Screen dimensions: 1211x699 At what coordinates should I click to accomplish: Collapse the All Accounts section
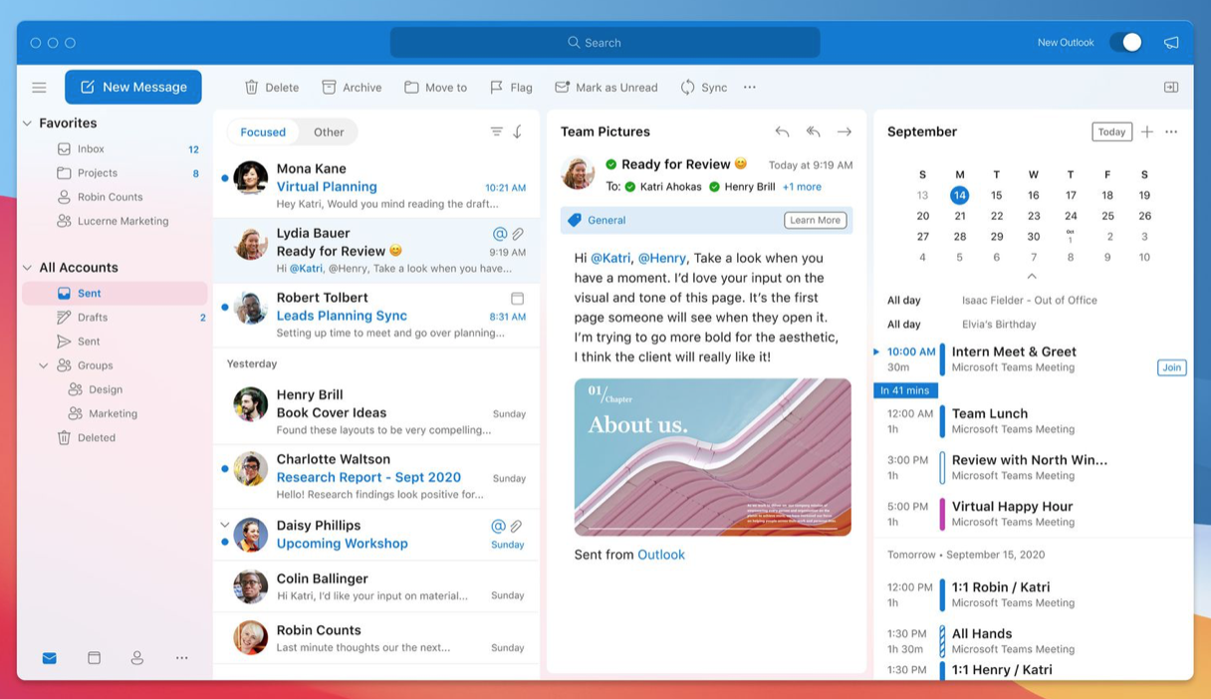coord(27,268)
